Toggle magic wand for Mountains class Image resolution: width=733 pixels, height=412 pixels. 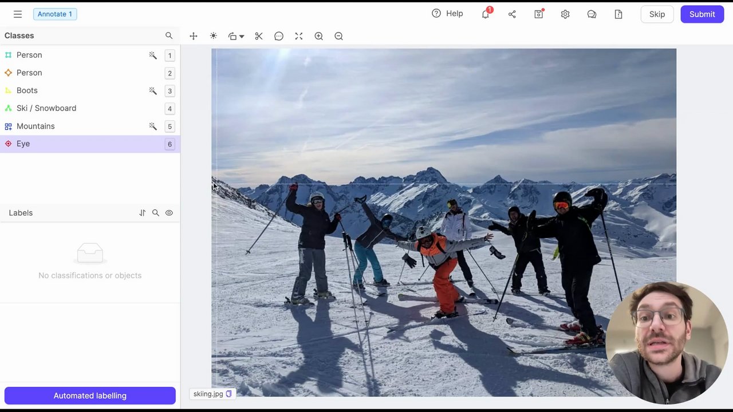[x=153, y=126]
